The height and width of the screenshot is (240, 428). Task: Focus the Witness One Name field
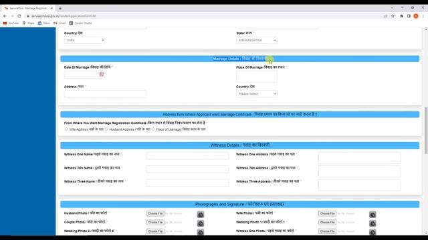(187, 155)
